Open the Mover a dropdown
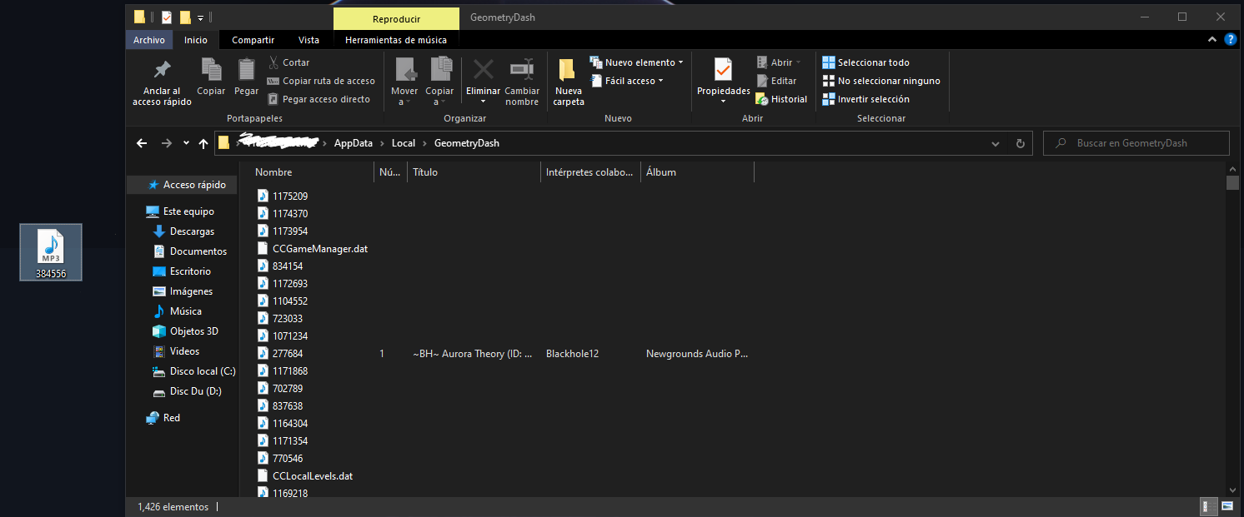The width and height of the screenshot is (1244, 517). point(404,82)
